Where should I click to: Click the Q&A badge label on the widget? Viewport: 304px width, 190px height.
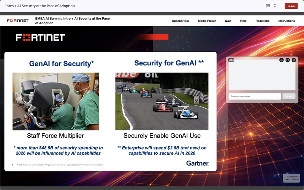(x=231, y=60)
